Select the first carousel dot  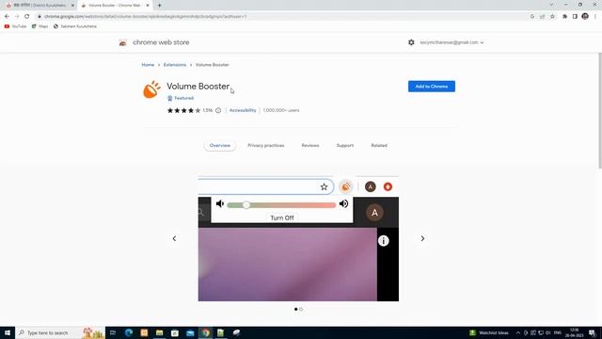[x=295, y=309]
